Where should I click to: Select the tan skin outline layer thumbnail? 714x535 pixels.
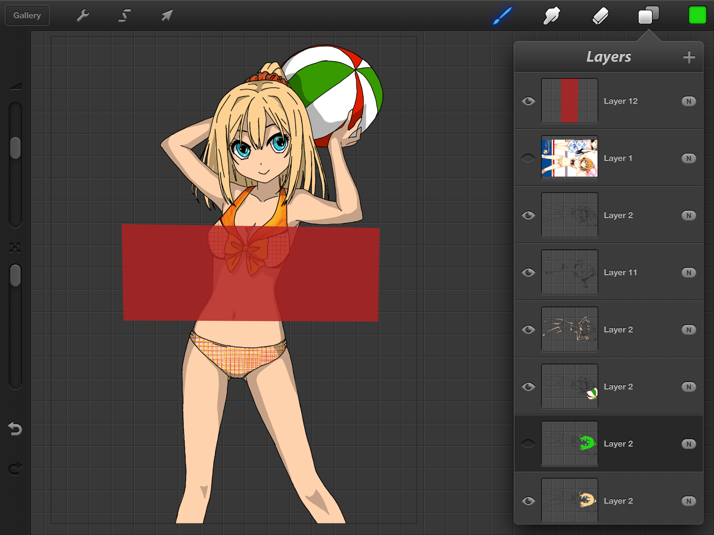[569, 329]
